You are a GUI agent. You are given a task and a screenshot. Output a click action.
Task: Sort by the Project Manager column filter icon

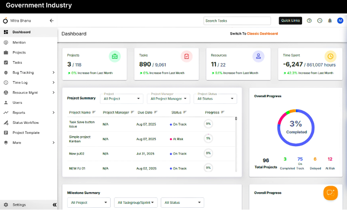132,112
